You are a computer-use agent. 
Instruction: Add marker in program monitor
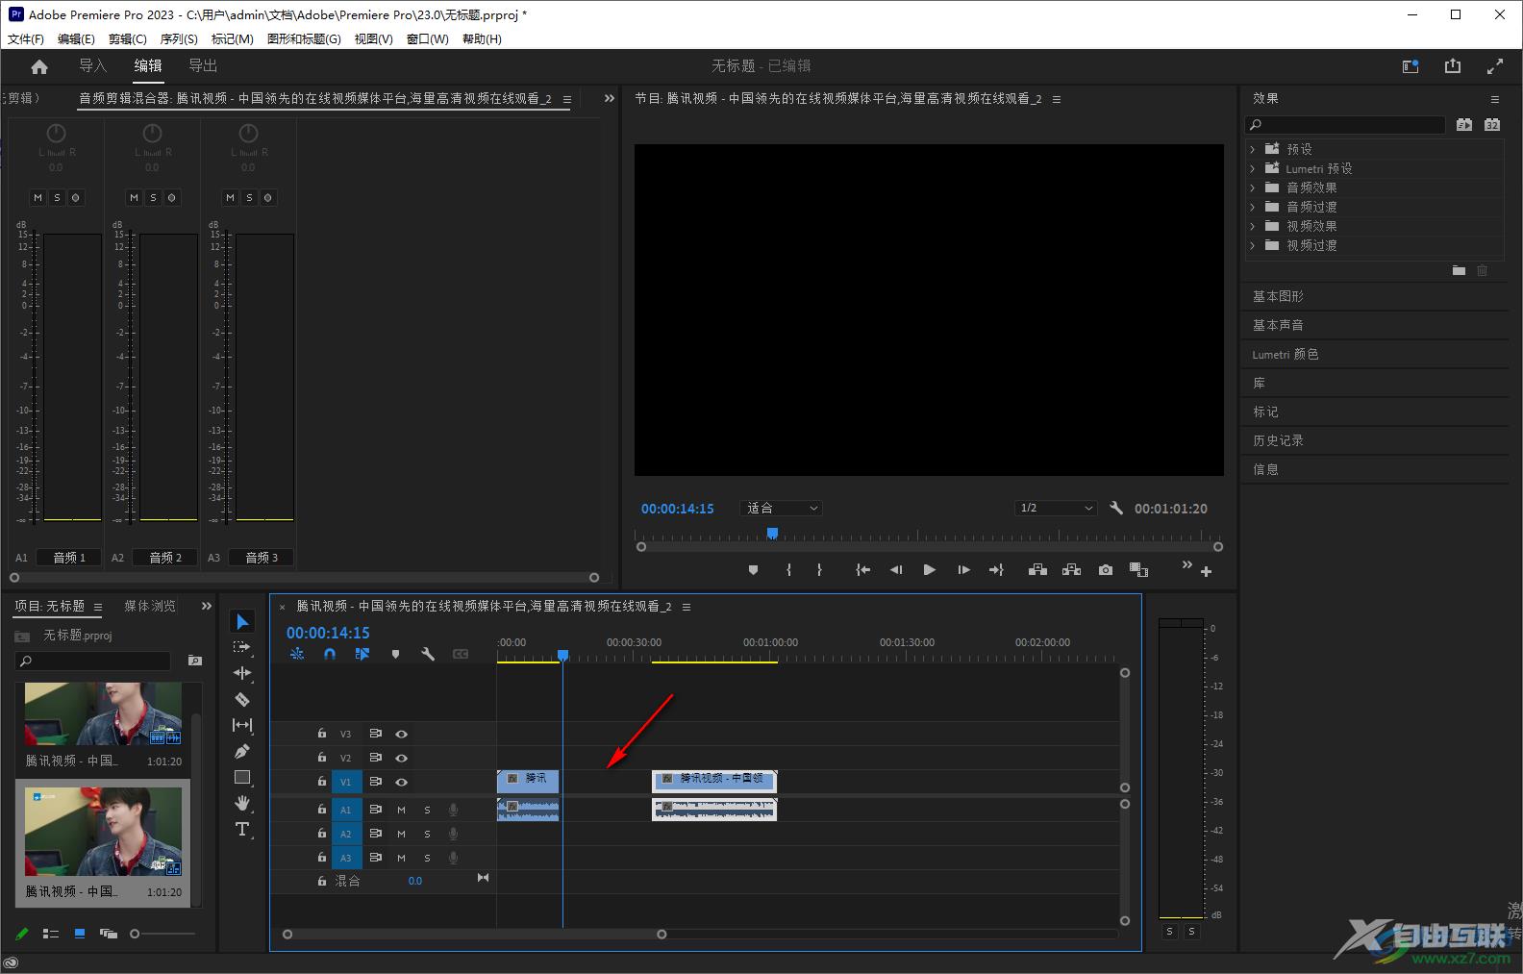pos(753,570)
